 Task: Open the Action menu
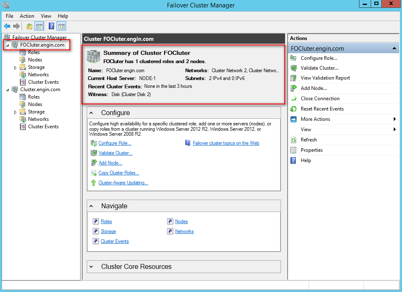coord(27,16)
